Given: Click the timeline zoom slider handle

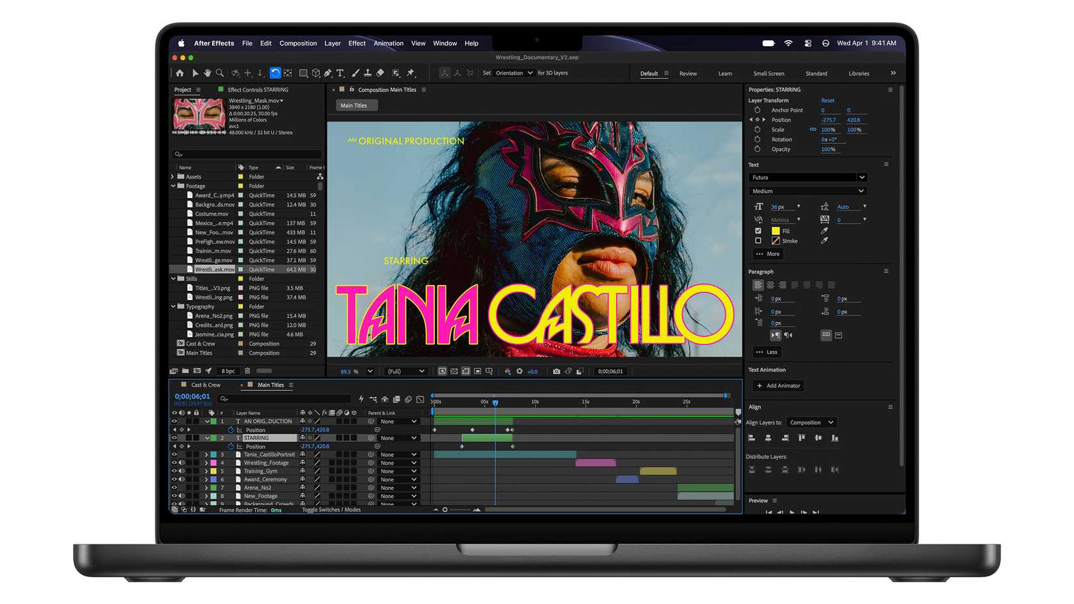Looking at the screenshot, I should click(445, 510).
